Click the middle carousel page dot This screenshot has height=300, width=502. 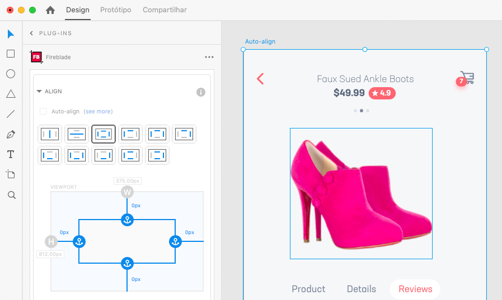click(362, 111)
